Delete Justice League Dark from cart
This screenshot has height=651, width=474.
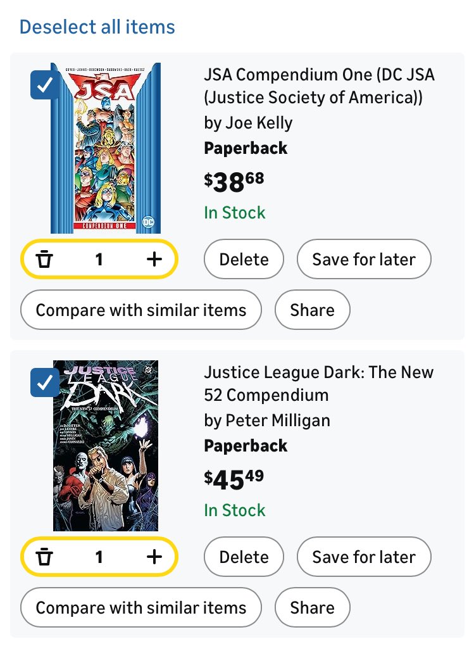coord(244,557)
